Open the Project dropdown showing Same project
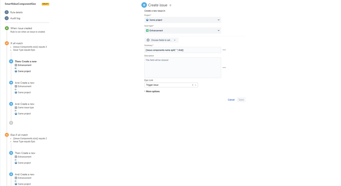The width and height of the screenshot is (341, 186). (183, 20)
